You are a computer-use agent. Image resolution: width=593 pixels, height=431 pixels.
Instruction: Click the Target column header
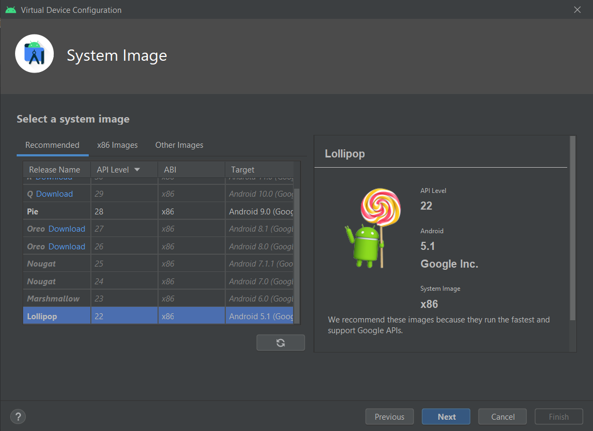click(x=259, y=170)
